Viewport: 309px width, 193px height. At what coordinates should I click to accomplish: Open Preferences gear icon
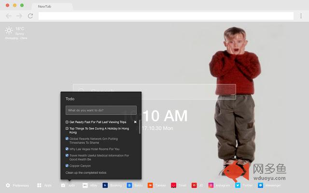(x=8, y=185)
